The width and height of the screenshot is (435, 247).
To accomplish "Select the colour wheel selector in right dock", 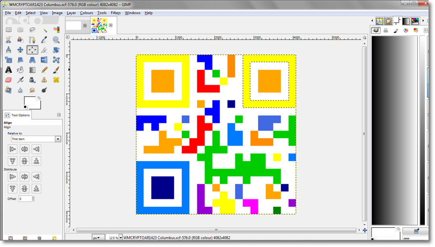I will tap(406, 31).
